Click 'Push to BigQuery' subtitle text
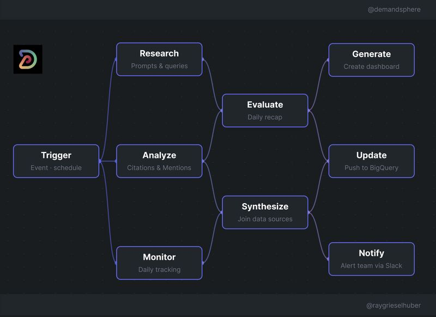Image resolution: width=436 pixels, height=317 pixels. 371,168
